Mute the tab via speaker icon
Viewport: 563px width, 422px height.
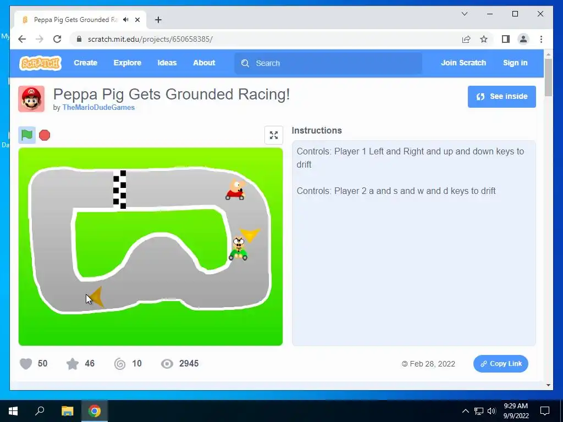(125, 20)
